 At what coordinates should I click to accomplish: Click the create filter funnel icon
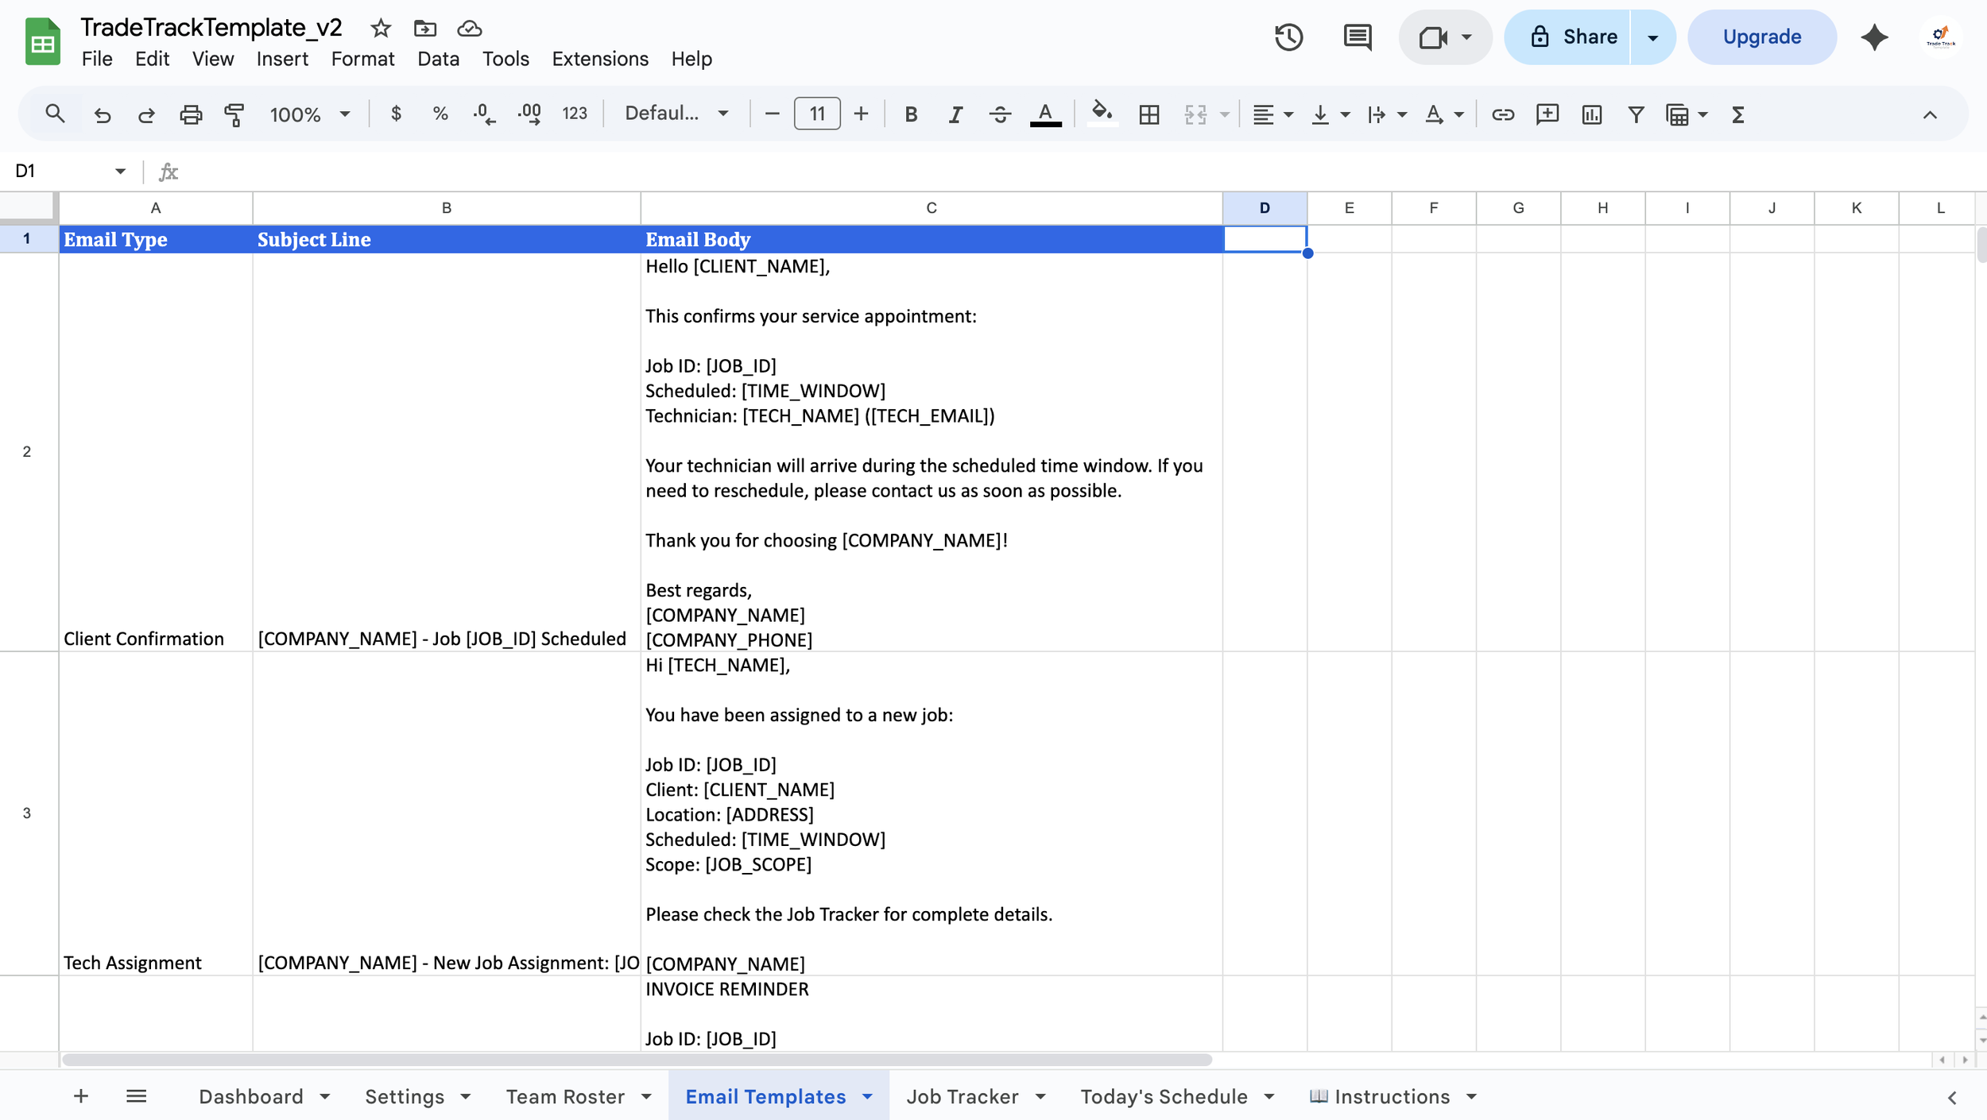point(1636,114)
